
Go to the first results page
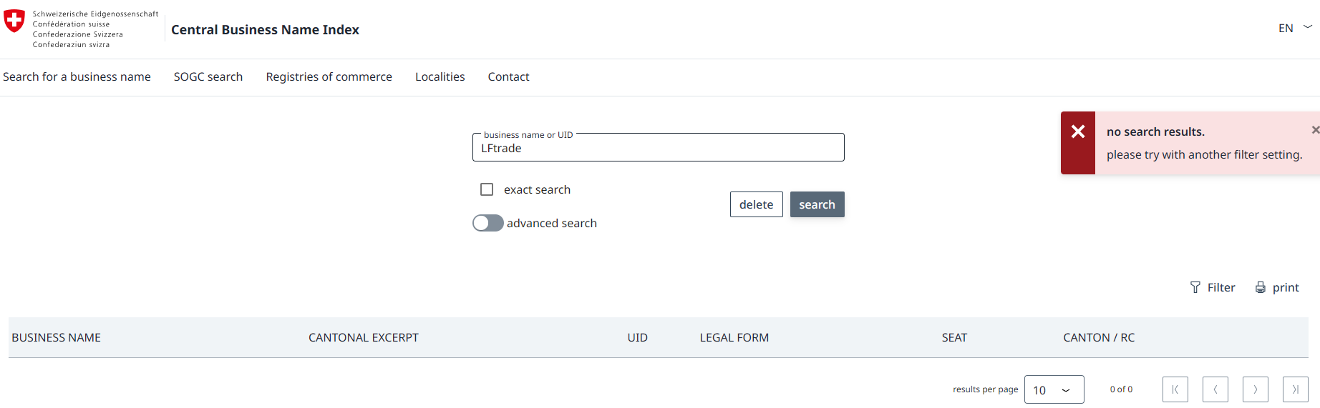click(x=1175, y=389)
